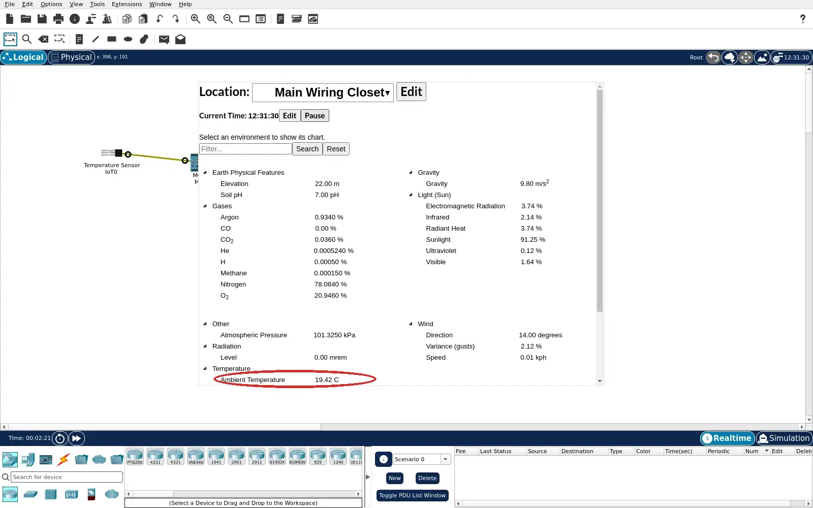Viewport: 813px width, 508px height.
Task: Click the Save file icon
Action: point(42,19)
